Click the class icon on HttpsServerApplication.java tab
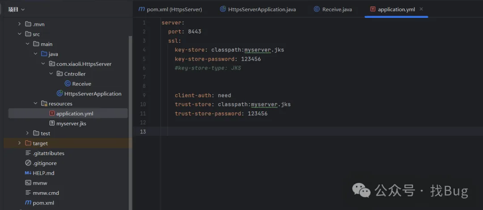Image resolution: width=483 pixels, height=210 pixels. (x=223, y=9)
